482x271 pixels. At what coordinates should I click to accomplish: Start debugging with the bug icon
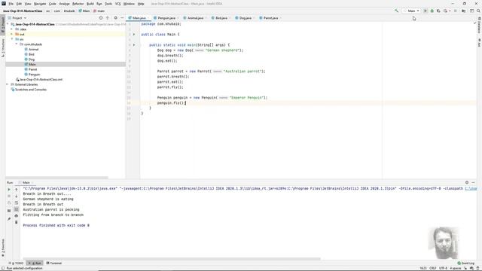tap(432, 11)
